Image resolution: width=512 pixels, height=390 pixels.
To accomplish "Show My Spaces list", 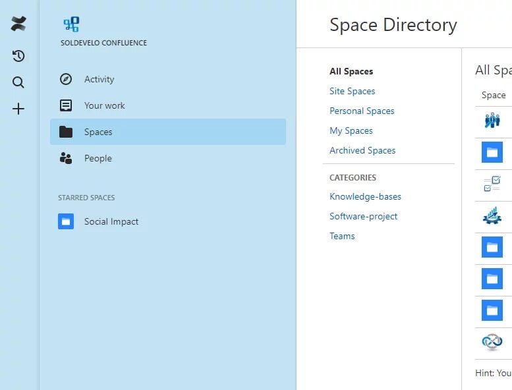I will coord(351,131).
